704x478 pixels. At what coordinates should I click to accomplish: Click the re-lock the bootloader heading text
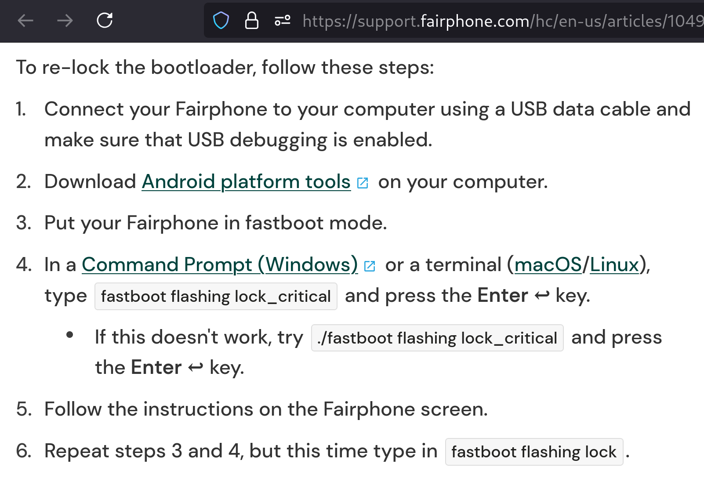pyautogui.click(x=225, y=67)
